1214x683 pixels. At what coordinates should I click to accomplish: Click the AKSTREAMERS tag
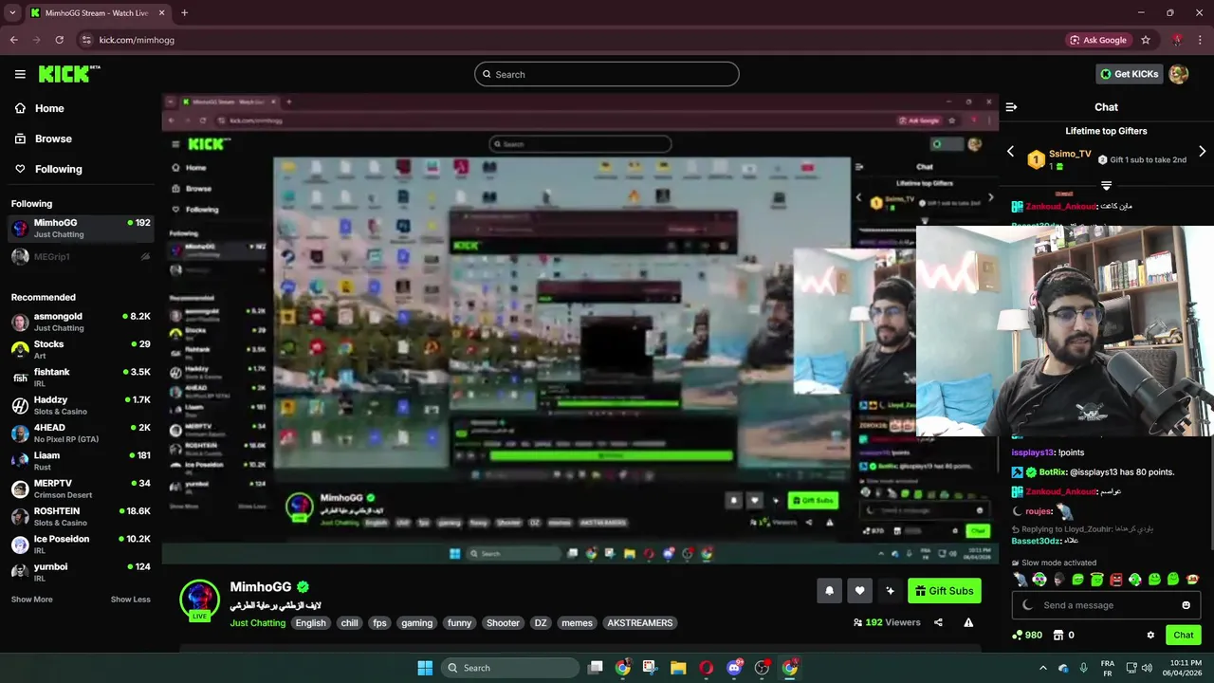[639, 623]
